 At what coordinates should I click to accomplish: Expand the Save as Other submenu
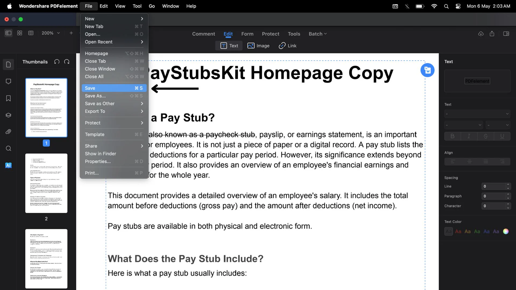point(114,104)
